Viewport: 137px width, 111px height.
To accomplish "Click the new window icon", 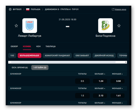I will 113,9.
